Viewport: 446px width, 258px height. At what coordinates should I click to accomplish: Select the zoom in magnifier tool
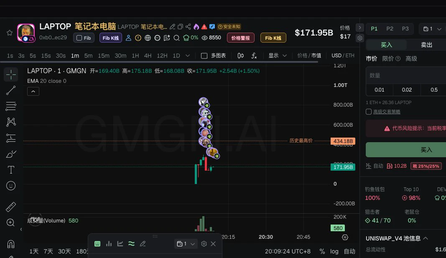pos(11,223)
